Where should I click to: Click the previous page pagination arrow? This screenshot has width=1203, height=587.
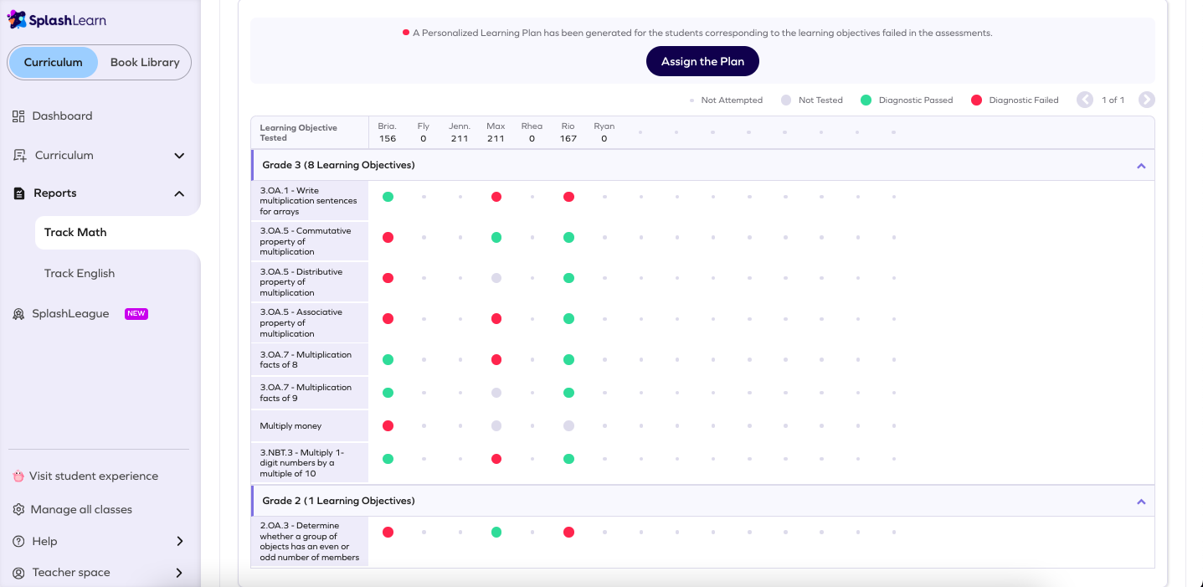tap(1085, 100)
